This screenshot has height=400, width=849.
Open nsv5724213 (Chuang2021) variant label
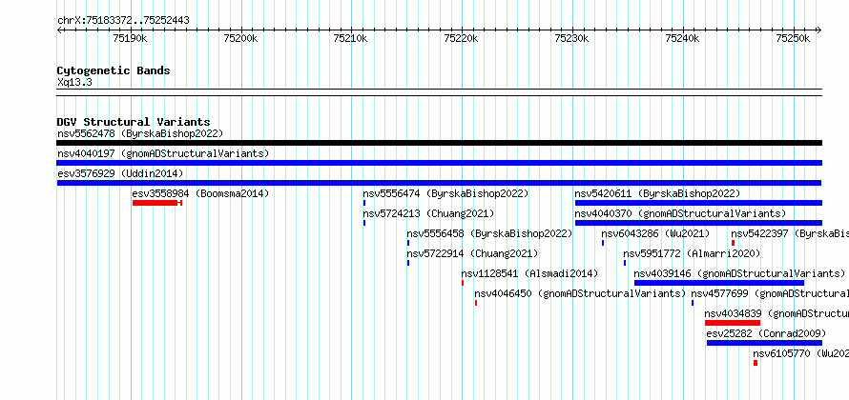click(428, 213)
